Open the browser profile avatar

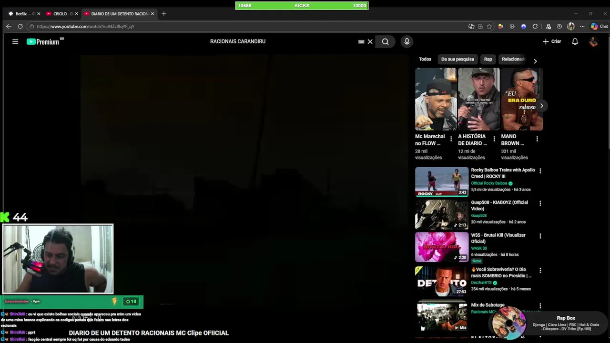[x=571, y=26]
